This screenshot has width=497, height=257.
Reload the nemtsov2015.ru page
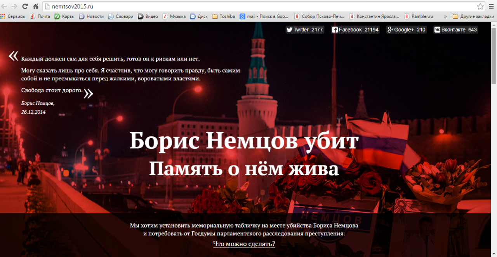tap(25, 6)
